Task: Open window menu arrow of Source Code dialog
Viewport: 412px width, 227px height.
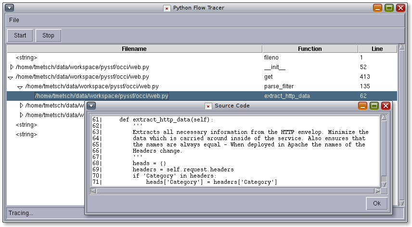Action: 91,106
